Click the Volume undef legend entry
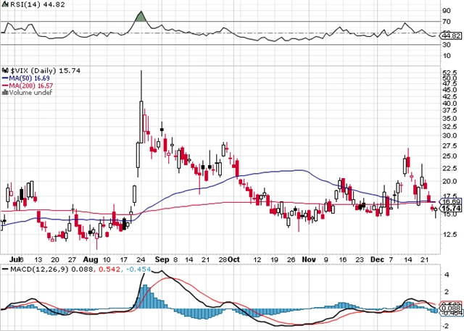The image size is (464, 331). (27, 93)
